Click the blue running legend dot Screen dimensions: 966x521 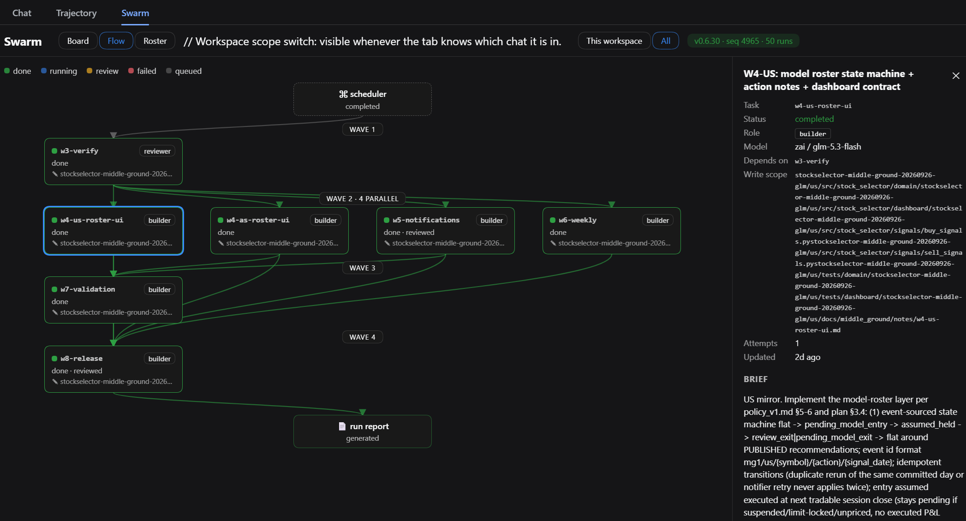tap(44, 71)
